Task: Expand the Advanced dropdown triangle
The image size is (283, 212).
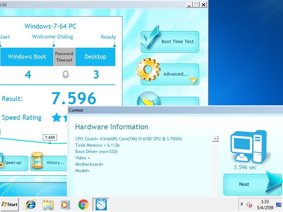Action: click(x=193, y=81)
